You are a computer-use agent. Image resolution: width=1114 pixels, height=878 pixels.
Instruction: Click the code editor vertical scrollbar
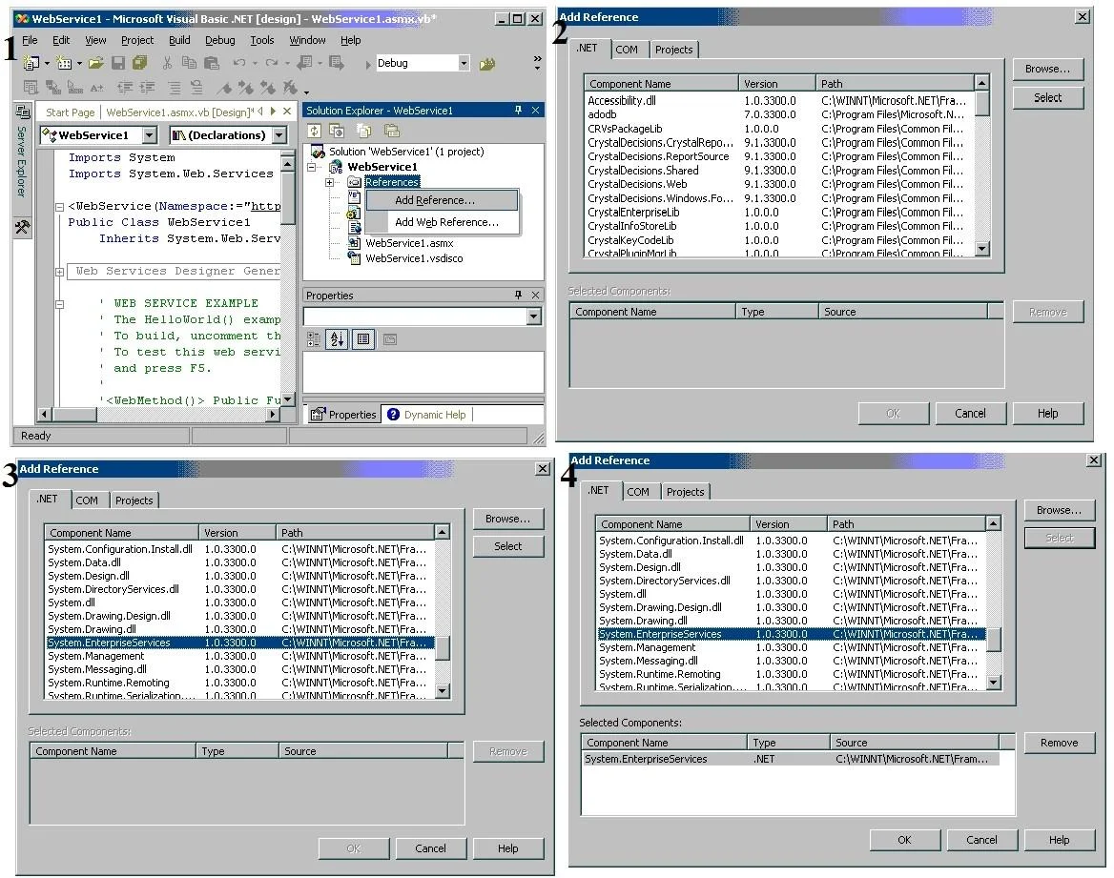(x=288, y=277)
